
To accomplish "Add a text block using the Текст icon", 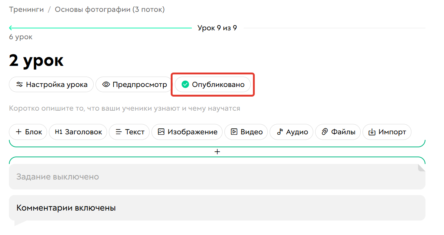I will coord(119,132).
